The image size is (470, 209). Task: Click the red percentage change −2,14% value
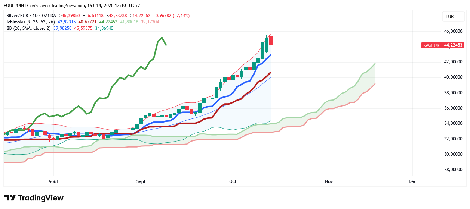point(181,16)
